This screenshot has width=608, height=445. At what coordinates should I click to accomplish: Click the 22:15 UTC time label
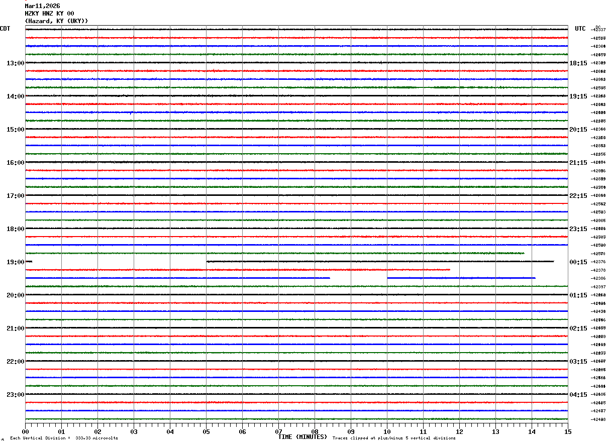tap(578, 196)
